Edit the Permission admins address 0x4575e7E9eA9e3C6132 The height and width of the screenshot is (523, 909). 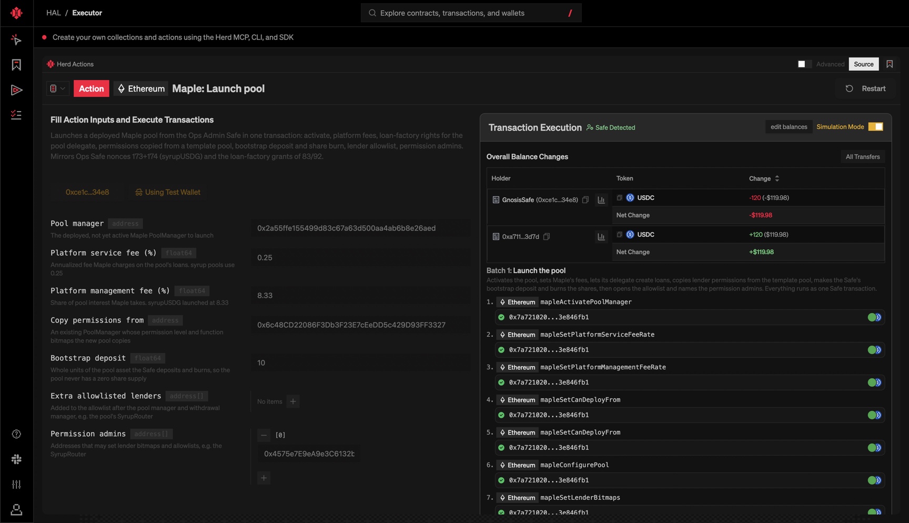coord(309,454)
